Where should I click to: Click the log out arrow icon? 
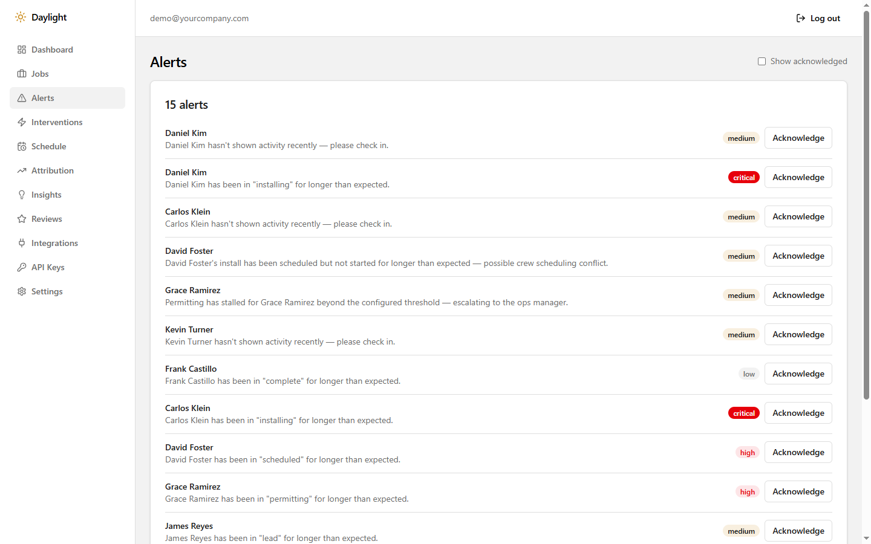(801, 18)
